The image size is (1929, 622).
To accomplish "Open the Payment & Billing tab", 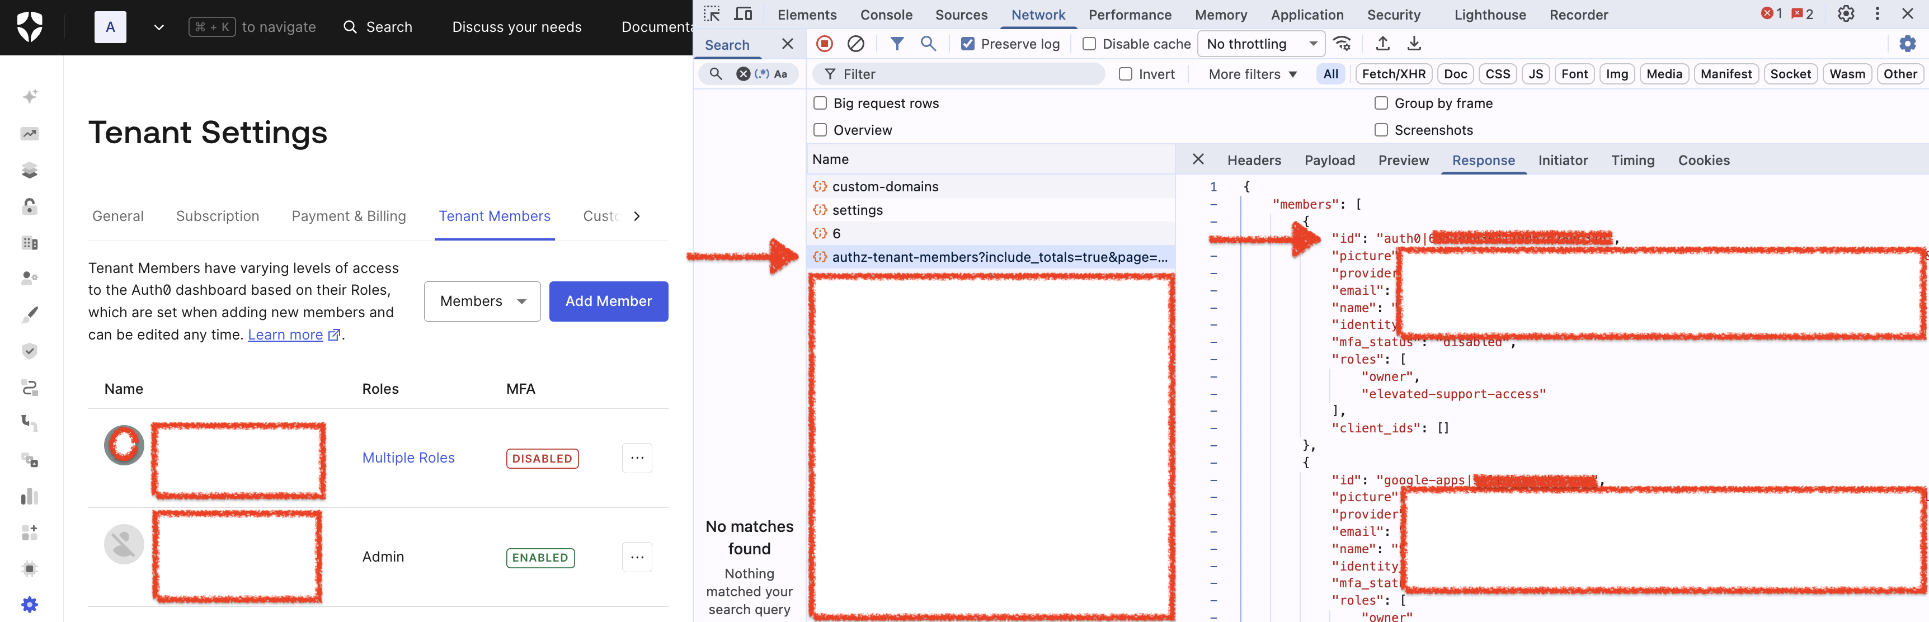I will point(349,216).
